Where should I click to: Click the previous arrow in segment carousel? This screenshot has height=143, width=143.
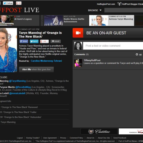(42, 20)
